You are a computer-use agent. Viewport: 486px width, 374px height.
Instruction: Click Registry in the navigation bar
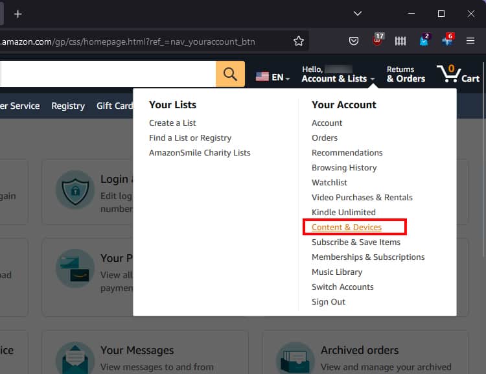coord(68,106)
